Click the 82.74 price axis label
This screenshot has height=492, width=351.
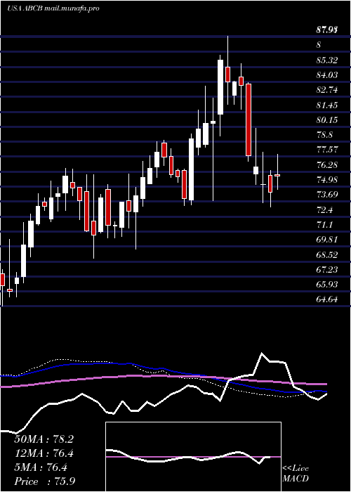point(327,90)
